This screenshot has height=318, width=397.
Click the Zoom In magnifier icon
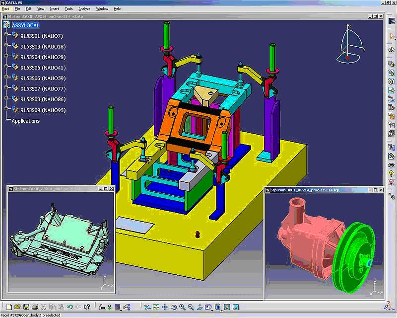point(183,307)
